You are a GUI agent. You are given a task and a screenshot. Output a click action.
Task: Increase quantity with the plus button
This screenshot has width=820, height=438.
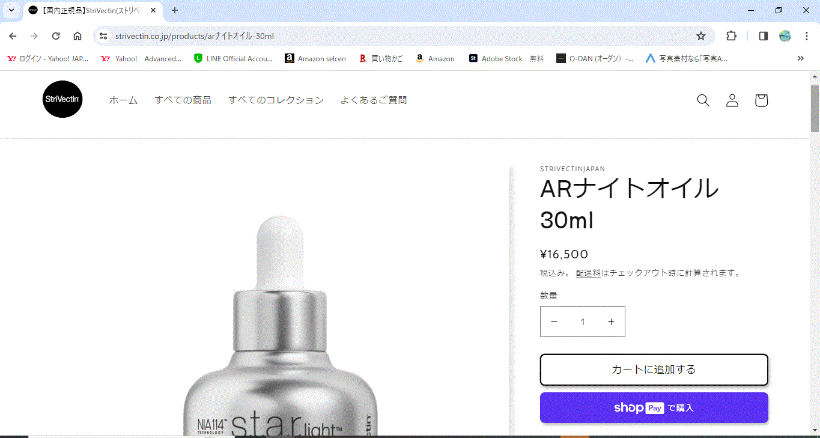(611, 322)
